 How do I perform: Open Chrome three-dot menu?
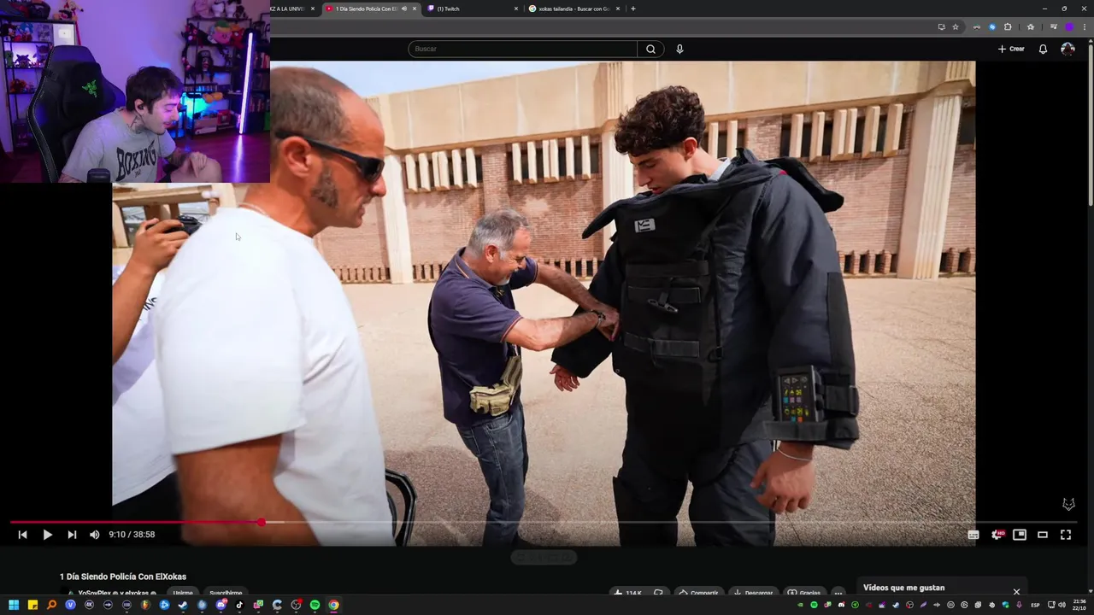[1084, 26]
